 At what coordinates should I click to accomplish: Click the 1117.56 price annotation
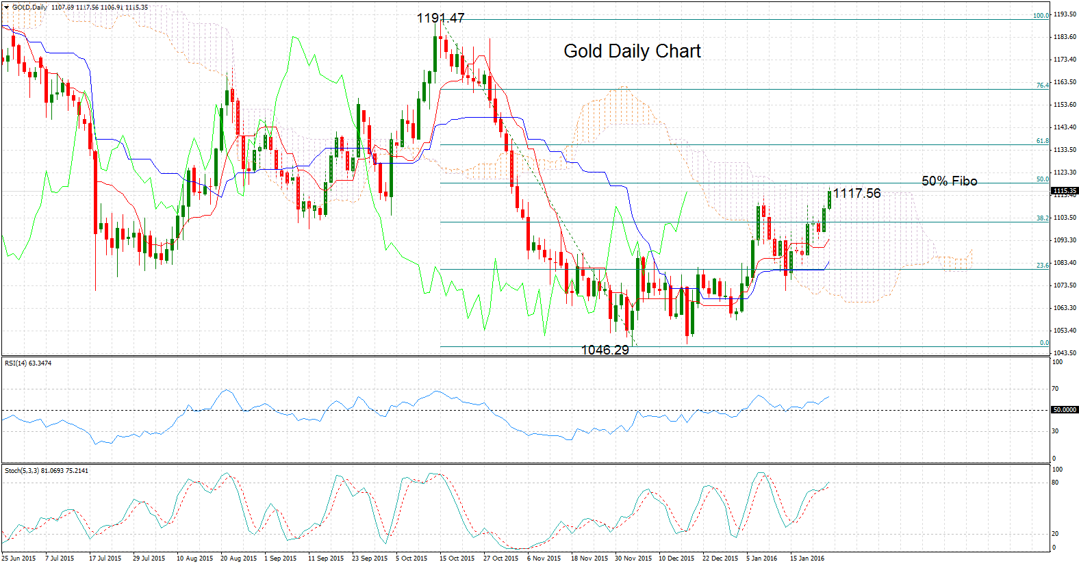[856, 193]
